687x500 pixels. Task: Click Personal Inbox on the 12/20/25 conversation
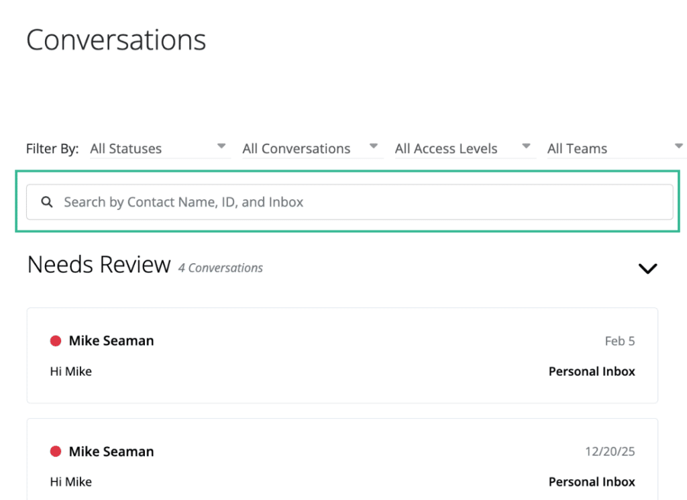(x=591, y=482)
